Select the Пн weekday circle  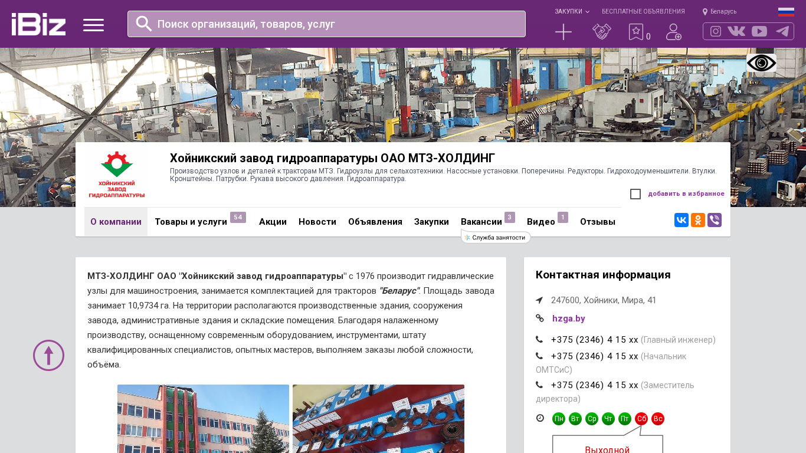click(x=559, y=419)
